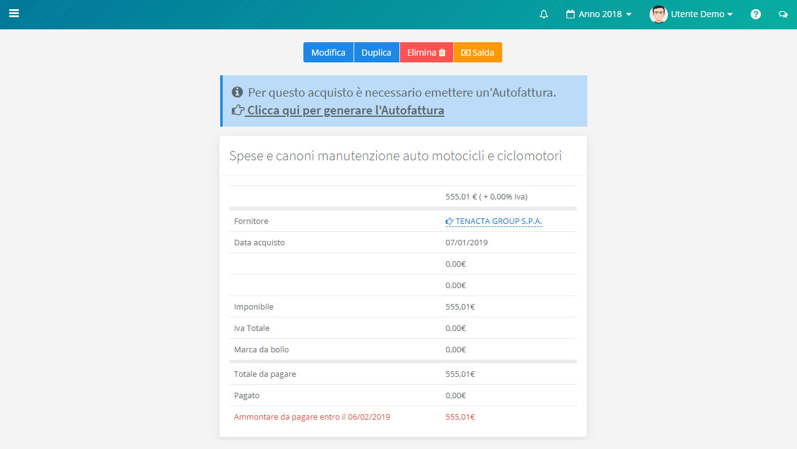
Task: Click the red Ammontare da pagare row
Action: coord(312,417)
